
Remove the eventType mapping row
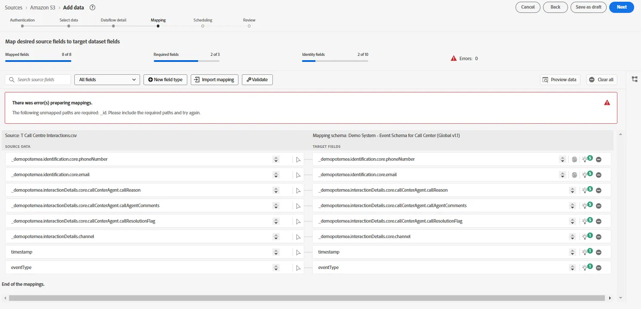[598, 268]
